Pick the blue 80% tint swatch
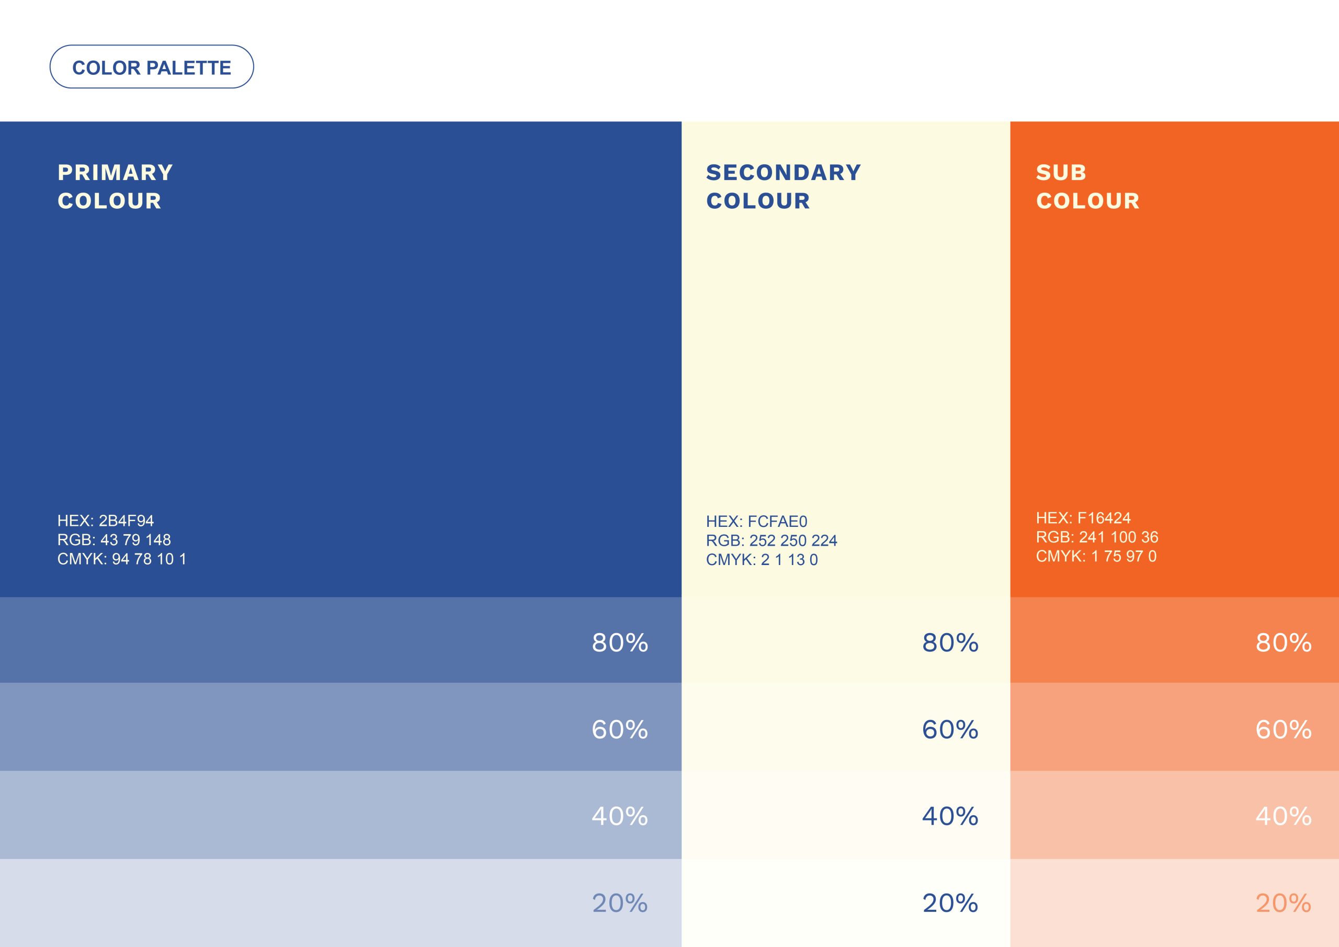Screen dimensions: 1339x947 click(341, 640)
